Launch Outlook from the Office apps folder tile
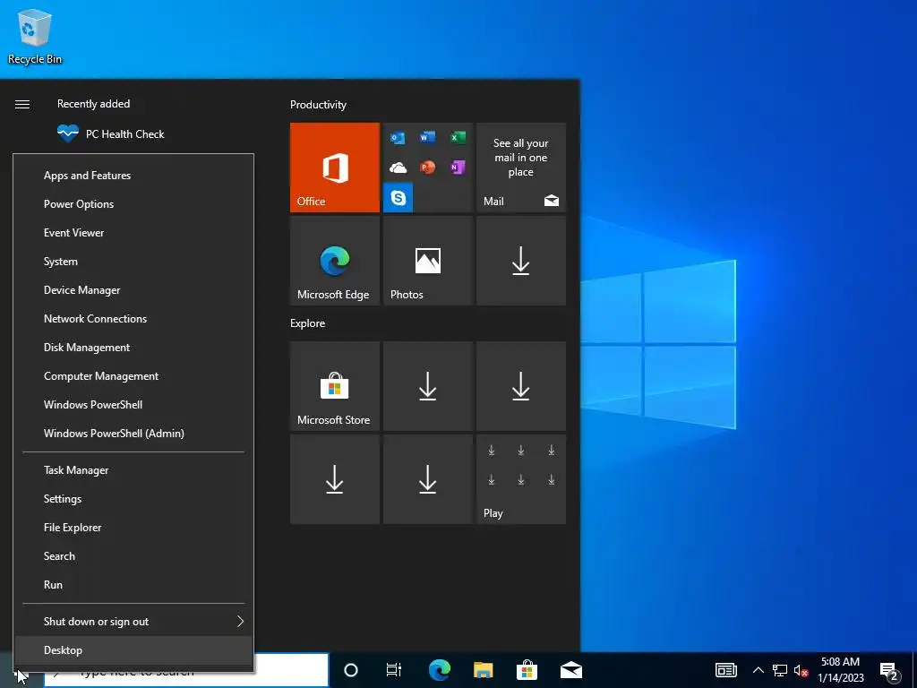The width and height of the screenshot is (917, 688). (398, 137)
